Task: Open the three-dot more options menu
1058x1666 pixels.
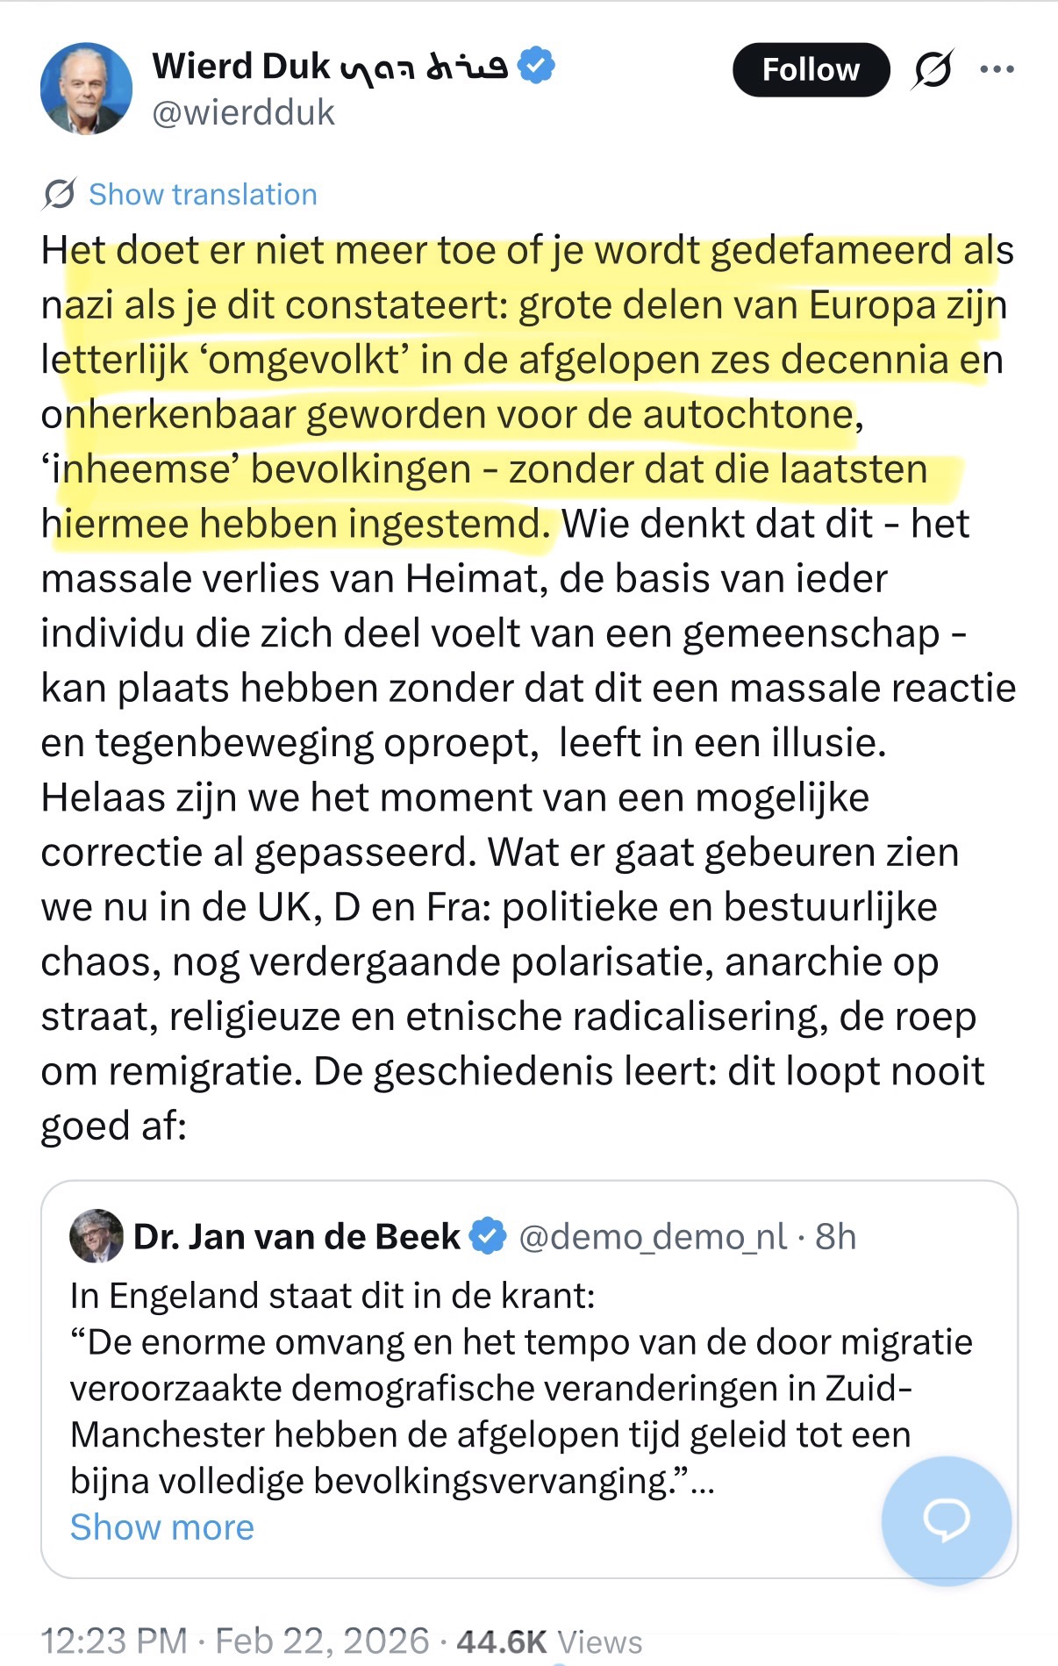Action: (x=997, y=69)
